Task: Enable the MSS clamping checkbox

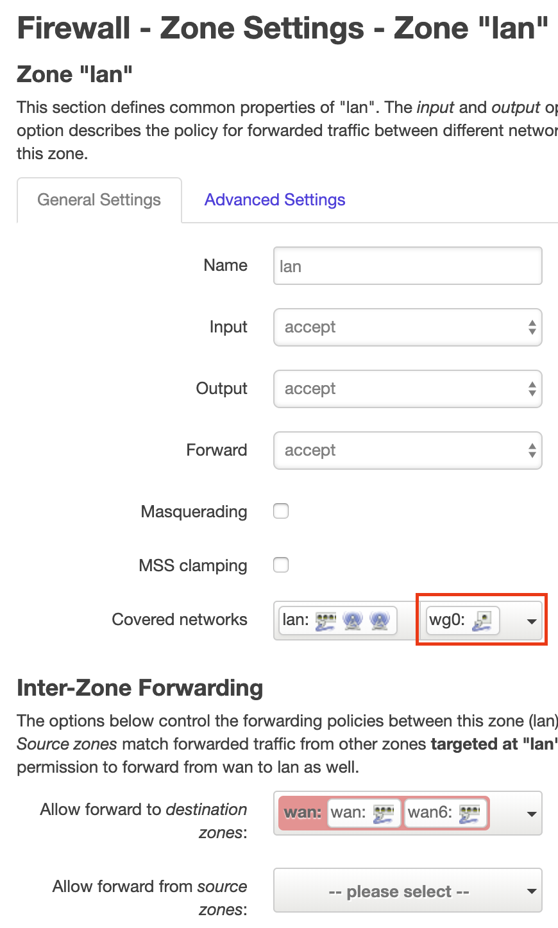Action: point(281,565)
